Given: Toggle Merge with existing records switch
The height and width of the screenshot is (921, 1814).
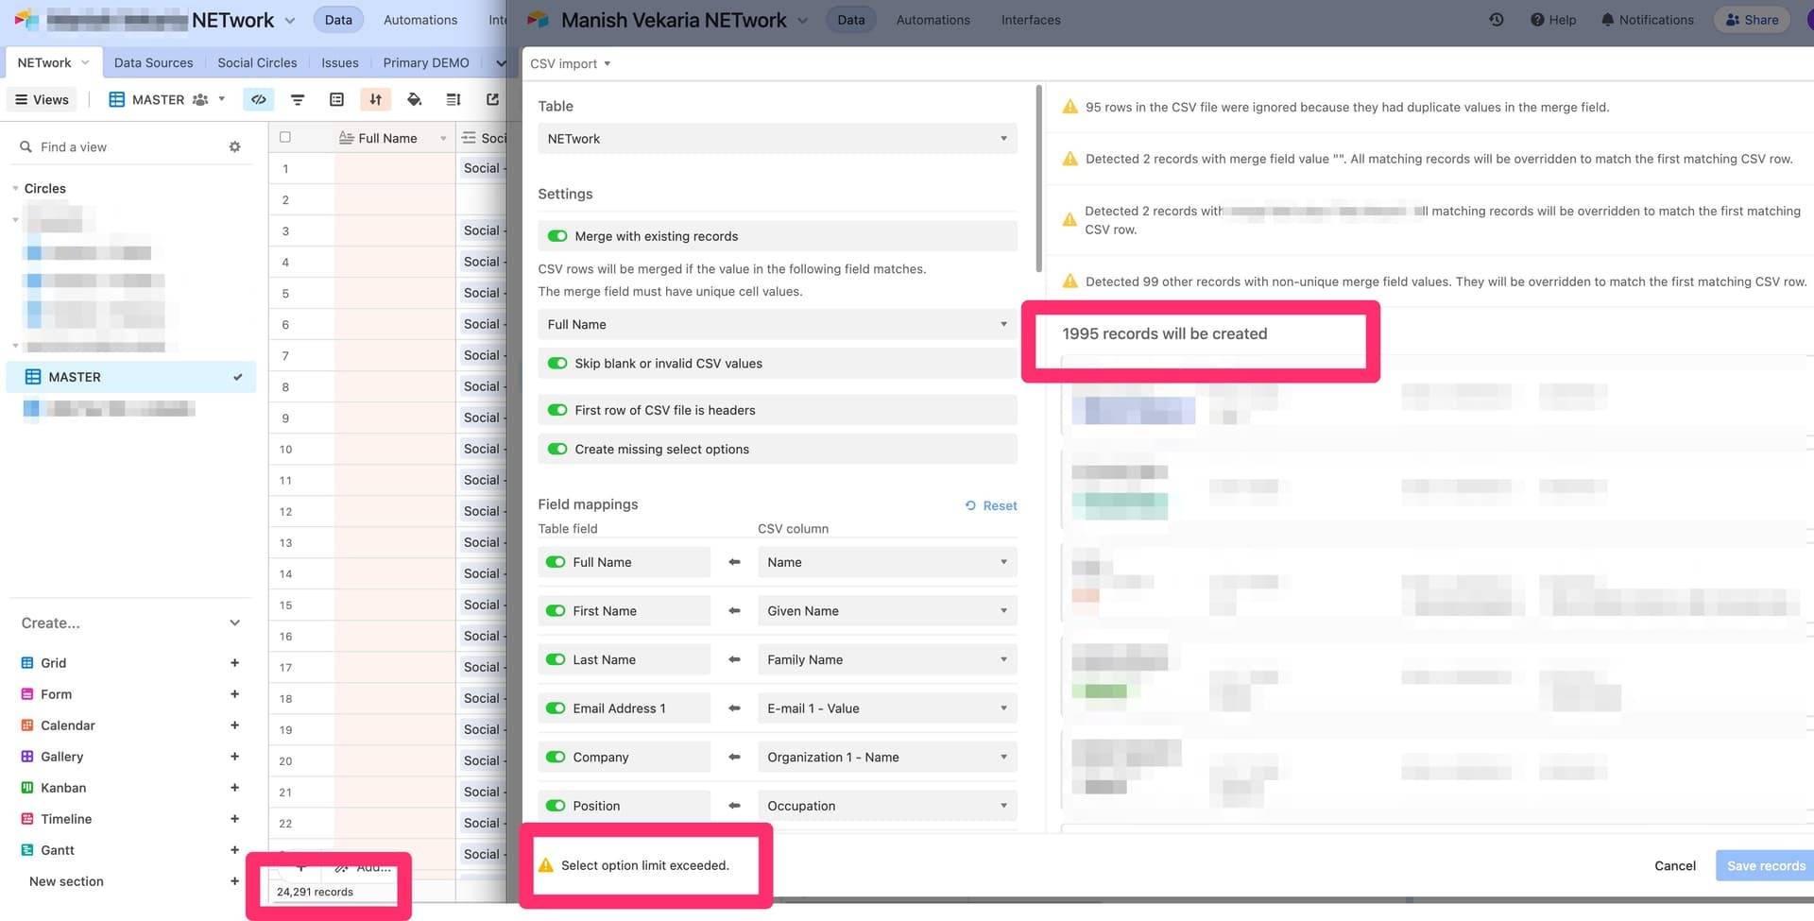Looking at the screenshot, I should (557, 236).
